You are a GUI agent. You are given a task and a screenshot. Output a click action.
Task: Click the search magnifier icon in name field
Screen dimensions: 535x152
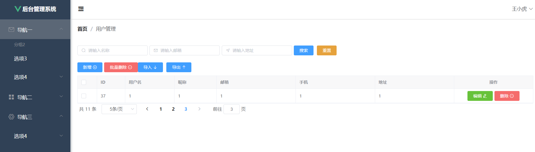(x=84, y=51)
